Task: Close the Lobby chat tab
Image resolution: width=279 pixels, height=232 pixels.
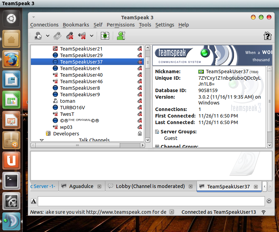Action: pos(190,187)
